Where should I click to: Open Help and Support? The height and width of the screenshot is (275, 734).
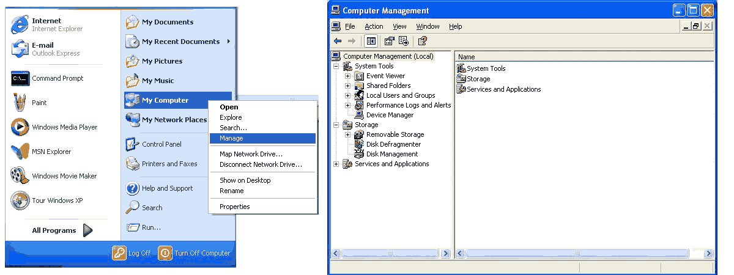pyautogui.click(x=160, y=188)
